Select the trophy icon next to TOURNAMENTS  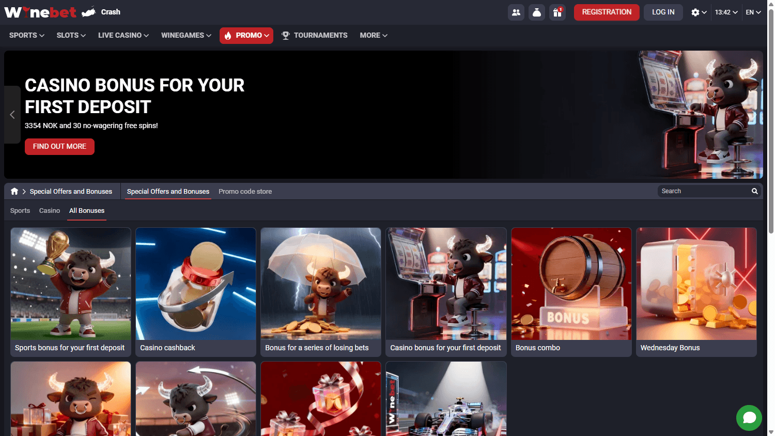(286, 35)
